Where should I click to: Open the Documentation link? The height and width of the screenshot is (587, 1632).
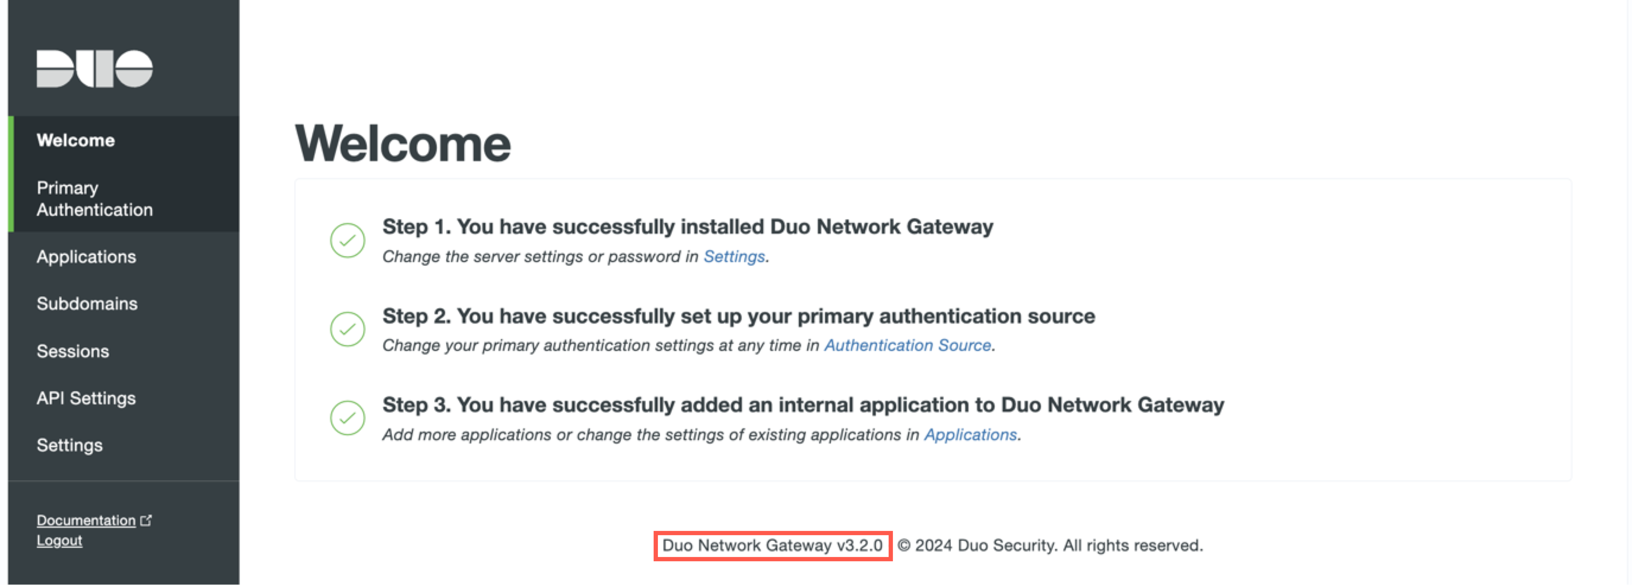(x=86, y=520)
